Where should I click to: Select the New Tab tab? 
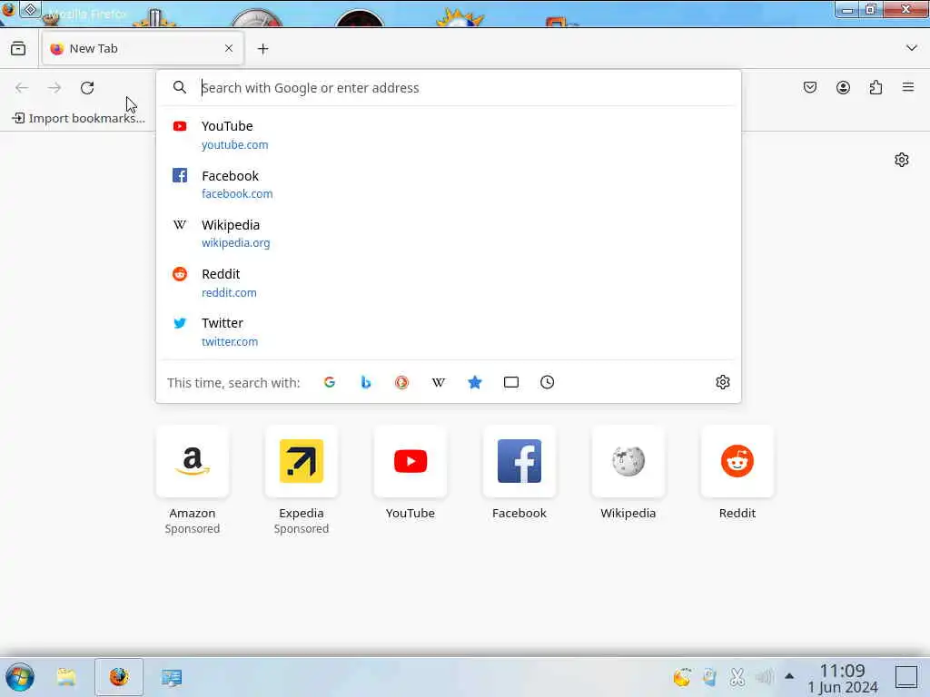[x=143, y=49]
